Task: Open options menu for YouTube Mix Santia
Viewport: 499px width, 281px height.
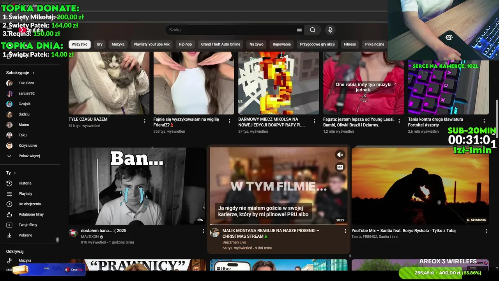Action: click(487, 231)
